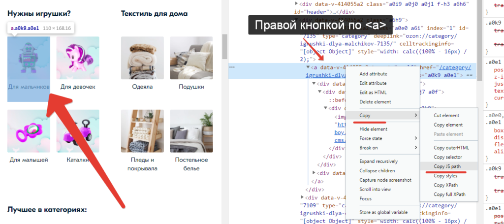Open the Для девочек pony category image

point(78,58)
